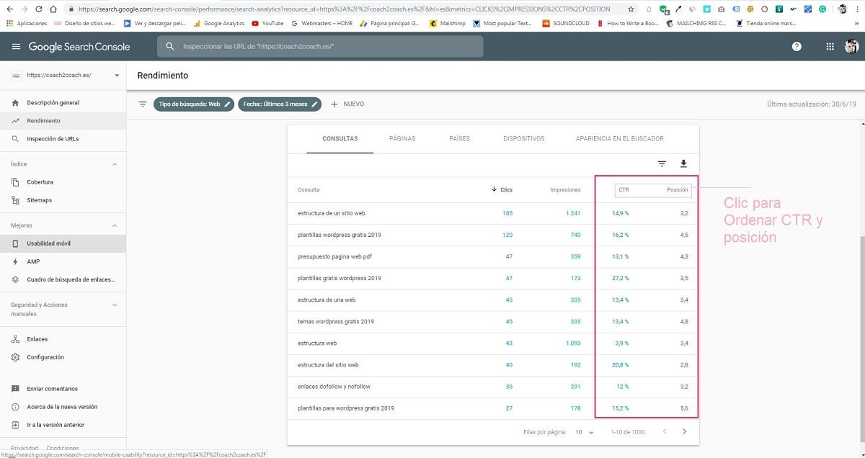Viewport: 865px width, 458px height.
Task: Add a NUEVO filter
Action: coord(347,104)
